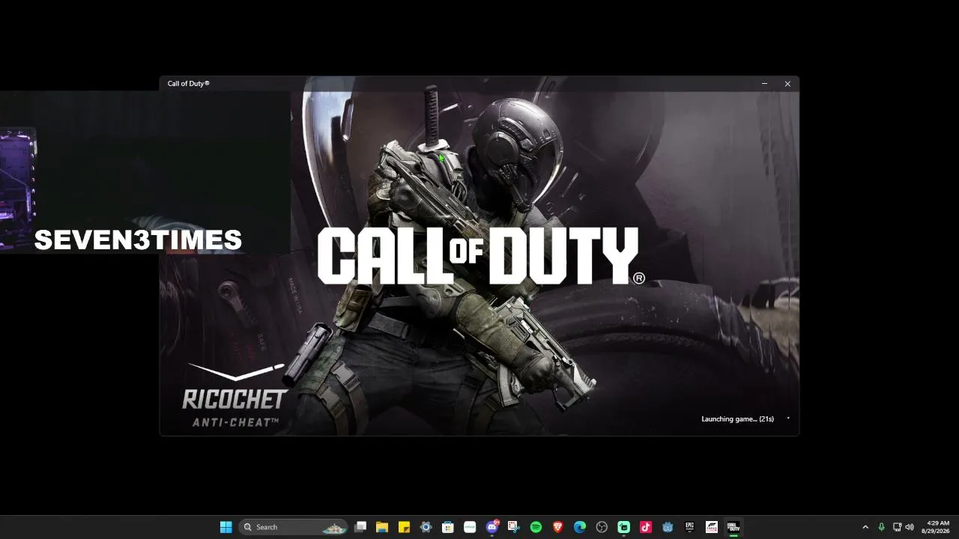The image size is (959, 539).
Task: Open network settings from the tray
Action: tap(897, 527)
